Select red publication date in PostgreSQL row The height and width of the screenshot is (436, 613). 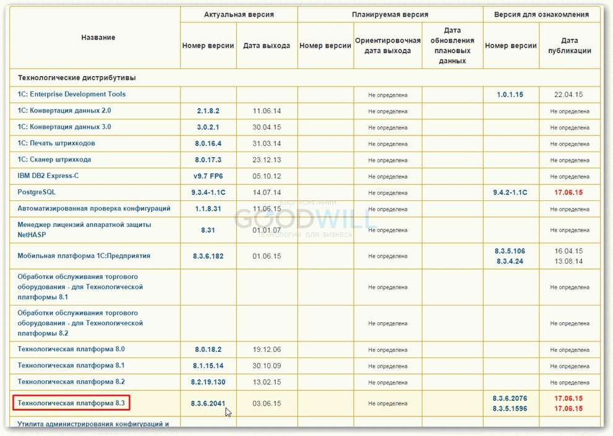coord(568,193)
